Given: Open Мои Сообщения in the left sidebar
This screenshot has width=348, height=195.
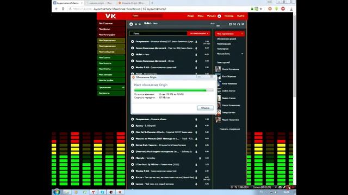Looking at the screenshot, I should [111, 52].
